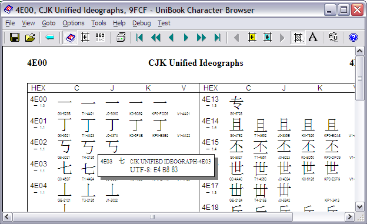Click the UniBook title bar app icon
Viewport: 367px width, 224px height.
coord(9,10)
